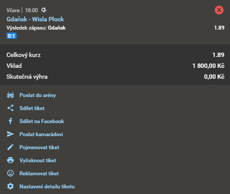Click the paper plane send icon
Viewport: 230px width, 194px height.
10,134
